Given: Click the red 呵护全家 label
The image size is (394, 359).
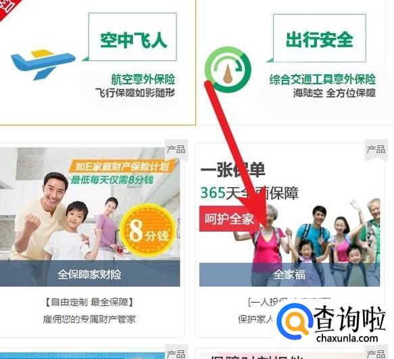Looking at the screenshot, I should [x=229, y=219].
